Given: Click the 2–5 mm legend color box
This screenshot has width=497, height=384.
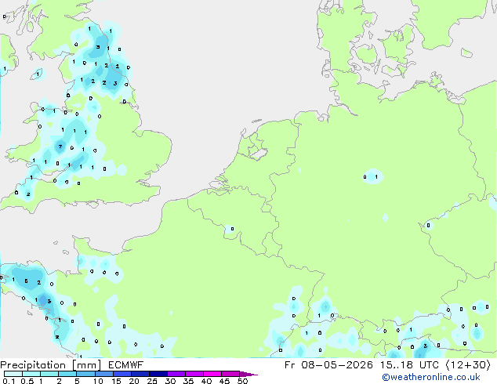Looking at the screenshot, I should 67,374.
